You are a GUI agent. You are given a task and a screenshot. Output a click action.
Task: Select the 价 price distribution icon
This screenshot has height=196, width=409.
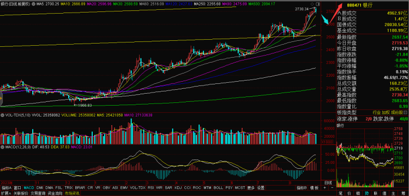pos(349,193)
